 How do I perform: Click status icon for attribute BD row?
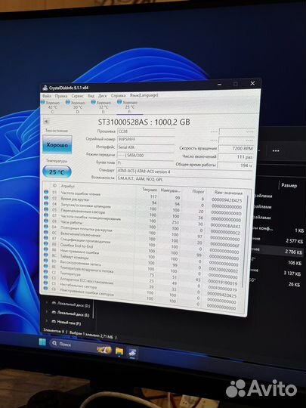(46, 261)
